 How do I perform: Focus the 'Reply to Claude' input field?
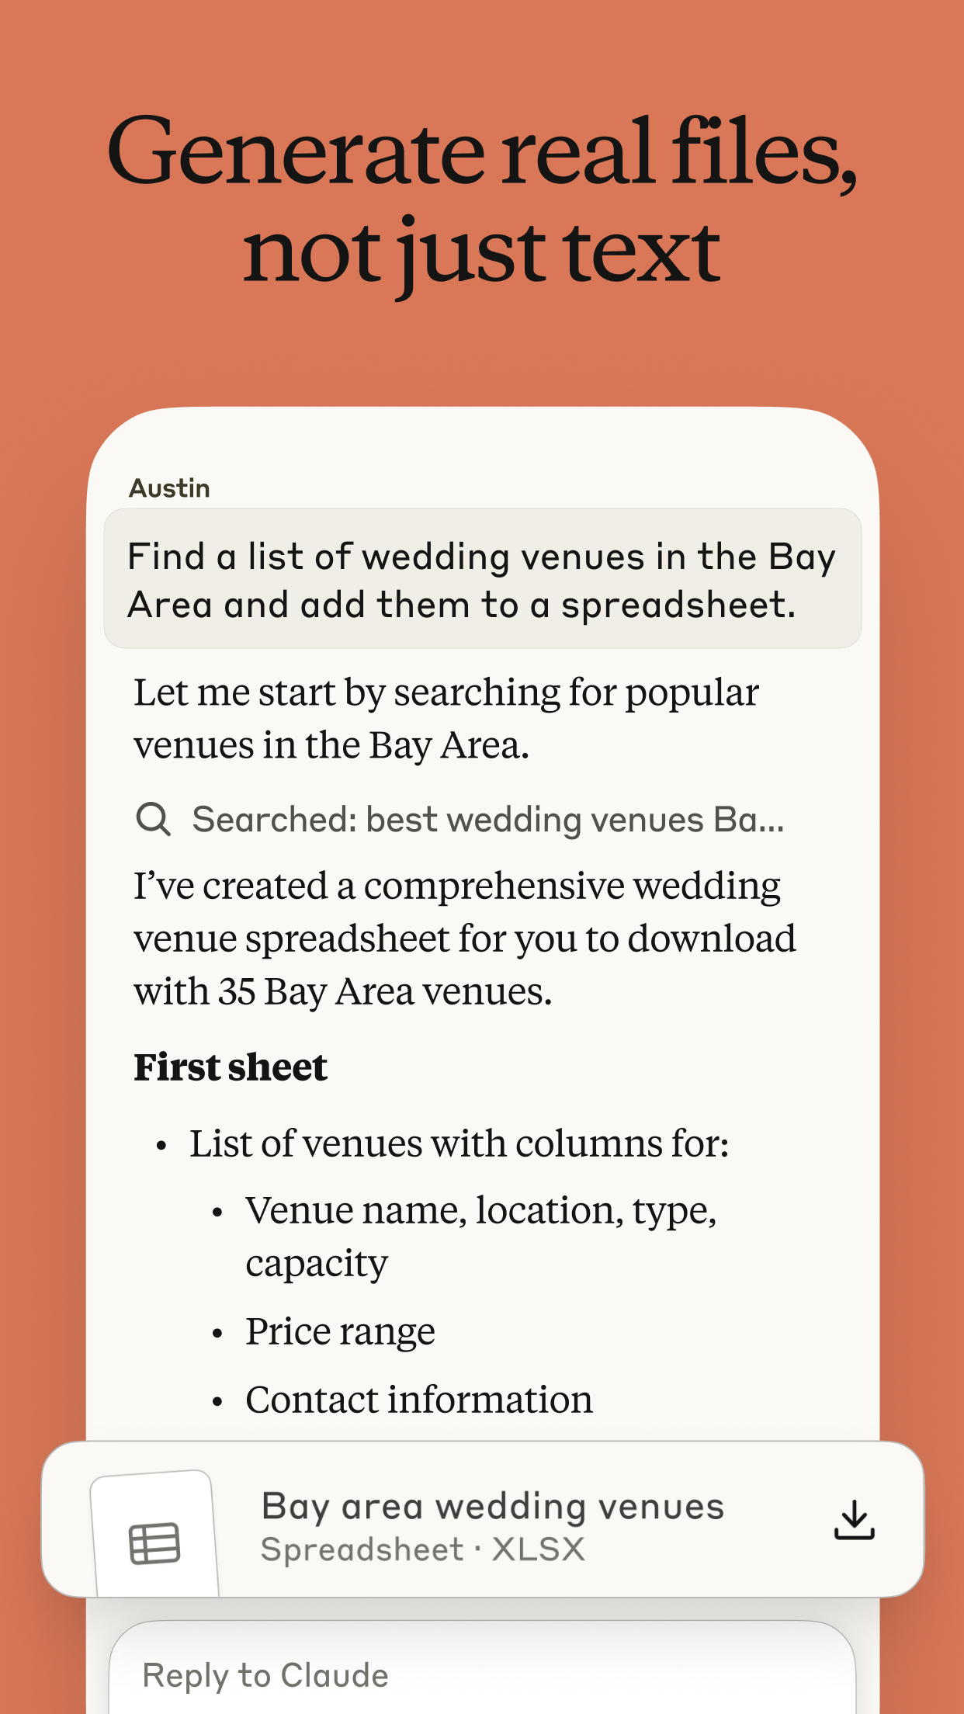pyautogui.click(x=481, y=1675)
